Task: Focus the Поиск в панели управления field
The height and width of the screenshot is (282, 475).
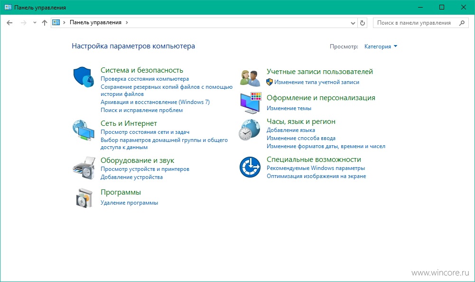Action: [420, 23]
